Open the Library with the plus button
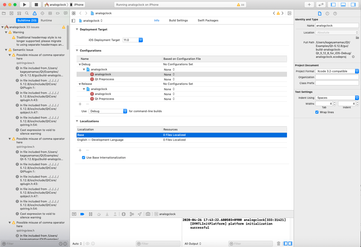 (309, 5)
